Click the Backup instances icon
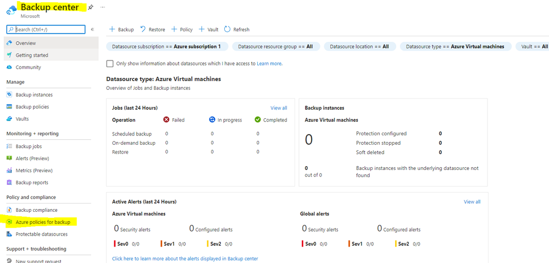The image size is (549, 263). 9,95
